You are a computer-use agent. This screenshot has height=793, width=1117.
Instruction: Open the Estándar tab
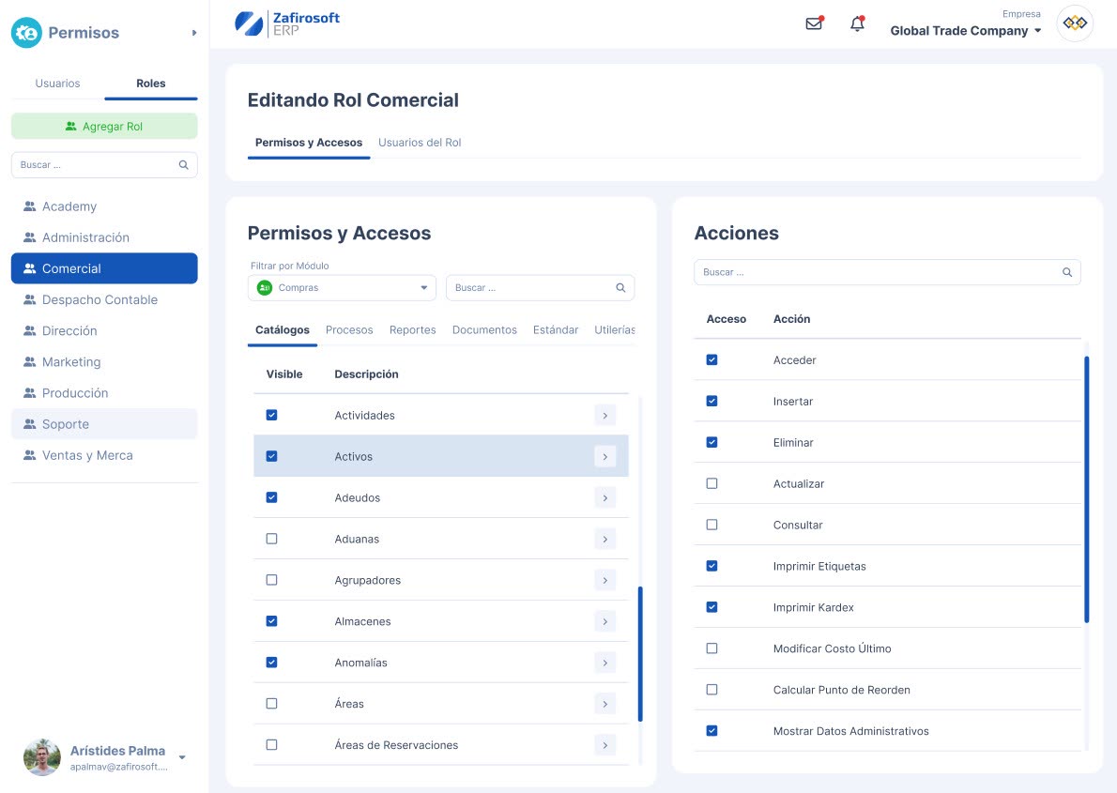pyautogui.click(x=556, y=330)
